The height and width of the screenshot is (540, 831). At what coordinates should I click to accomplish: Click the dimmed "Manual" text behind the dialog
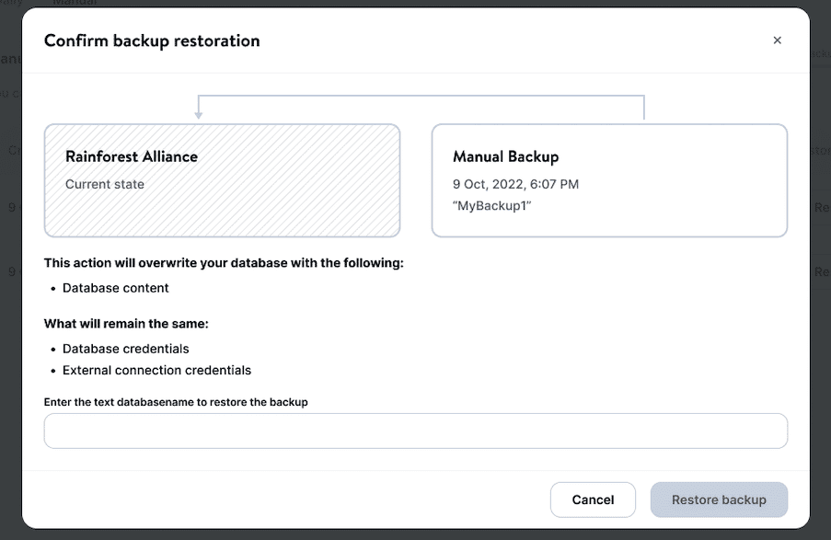(75, 3)
